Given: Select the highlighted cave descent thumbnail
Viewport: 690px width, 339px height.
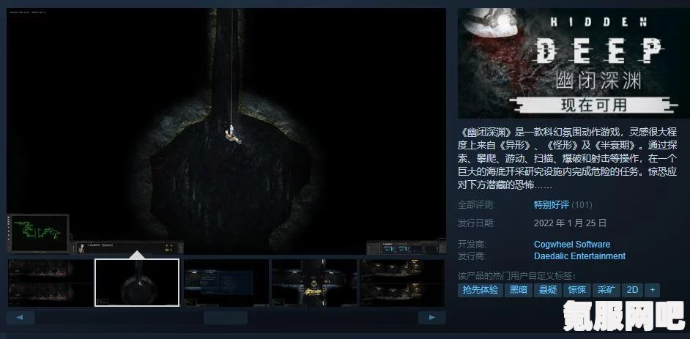Looking at the screenshot, I should [137, 283].
